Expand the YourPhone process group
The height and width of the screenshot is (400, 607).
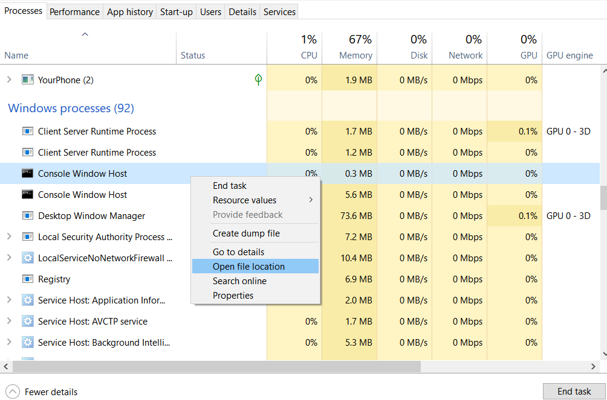click(10, 79)
